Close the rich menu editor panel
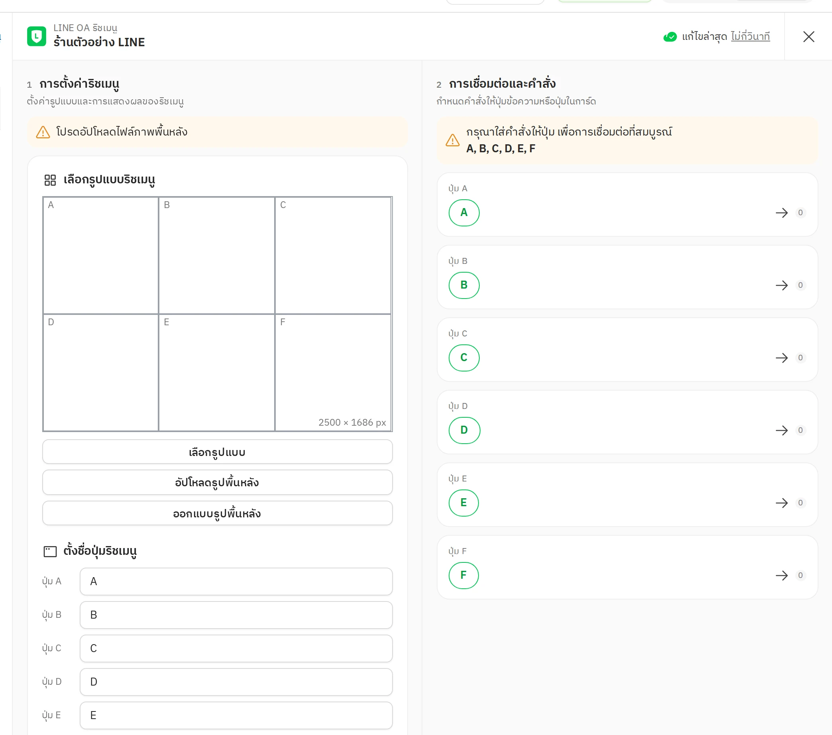 click(x=808, y=37)
